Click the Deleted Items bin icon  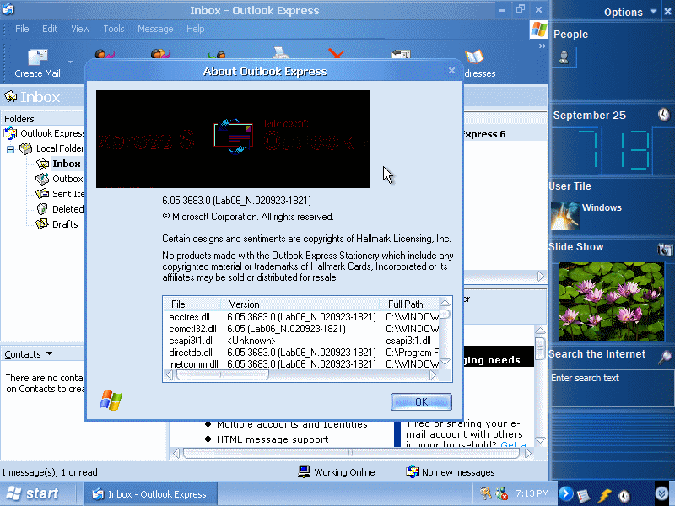click(42, 209)
